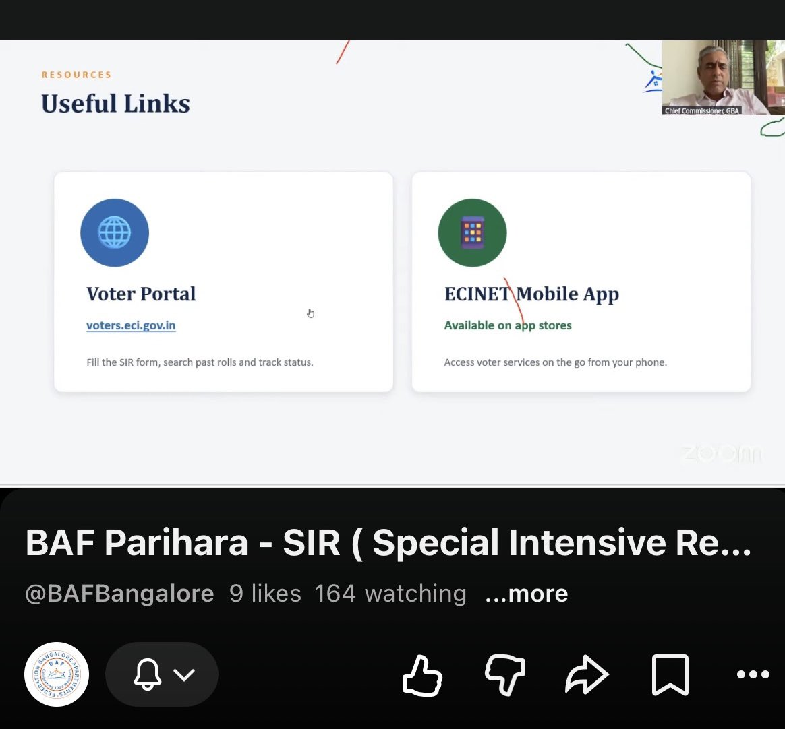
Task: Like the video with thumbs up
Action: 422,675
